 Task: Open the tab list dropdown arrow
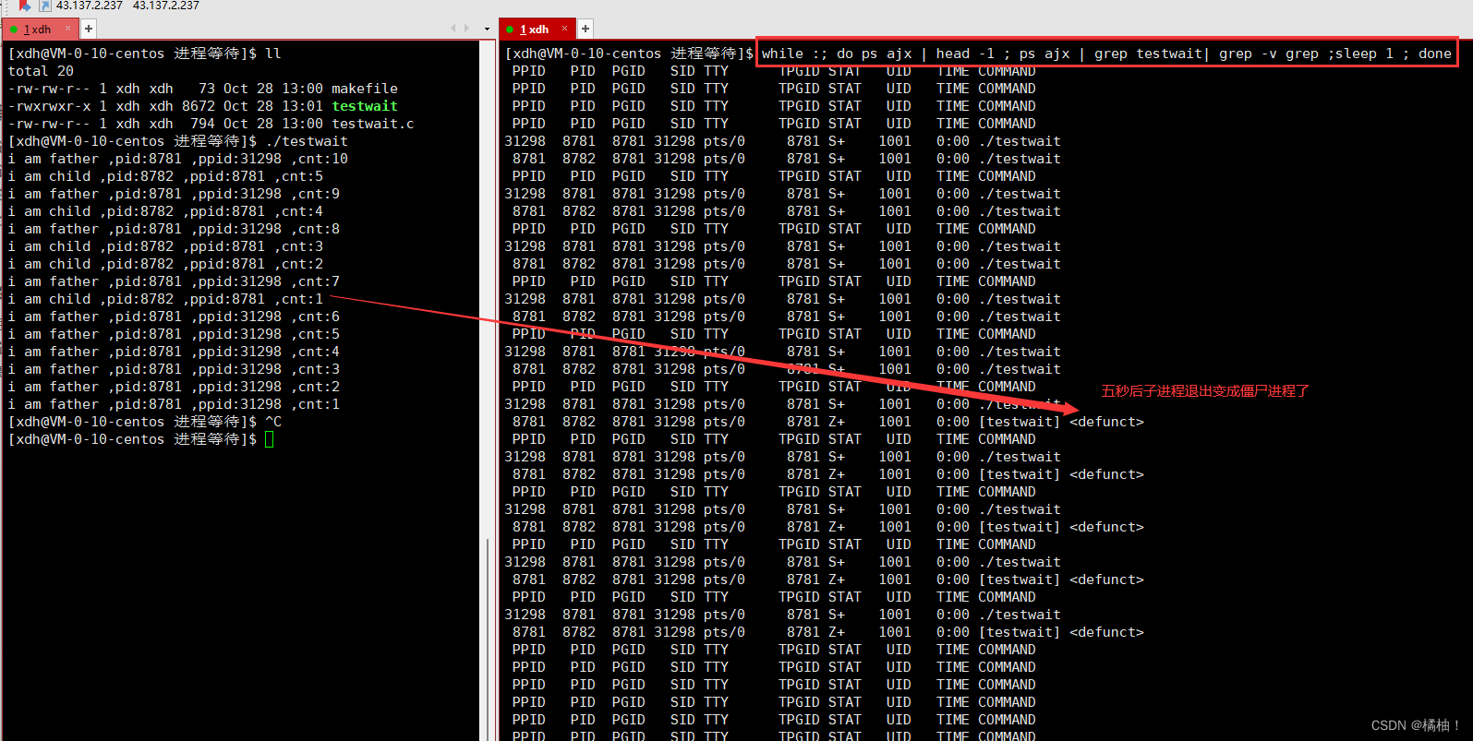[488, 30]
